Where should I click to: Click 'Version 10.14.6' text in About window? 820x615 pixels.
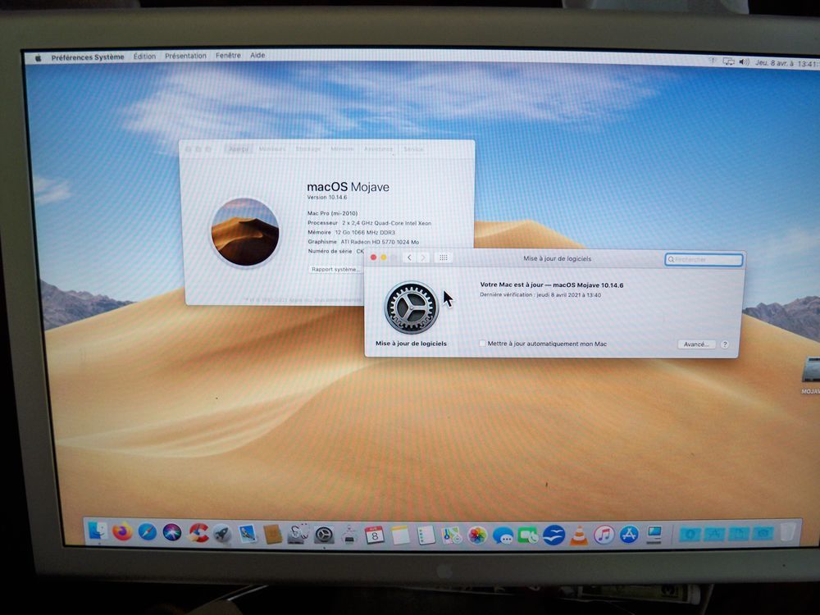click(327, 197)
